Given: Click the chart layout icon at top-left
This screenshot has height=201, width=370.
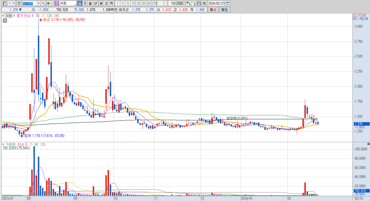Looking at the screenshot, I should (4, 3).
